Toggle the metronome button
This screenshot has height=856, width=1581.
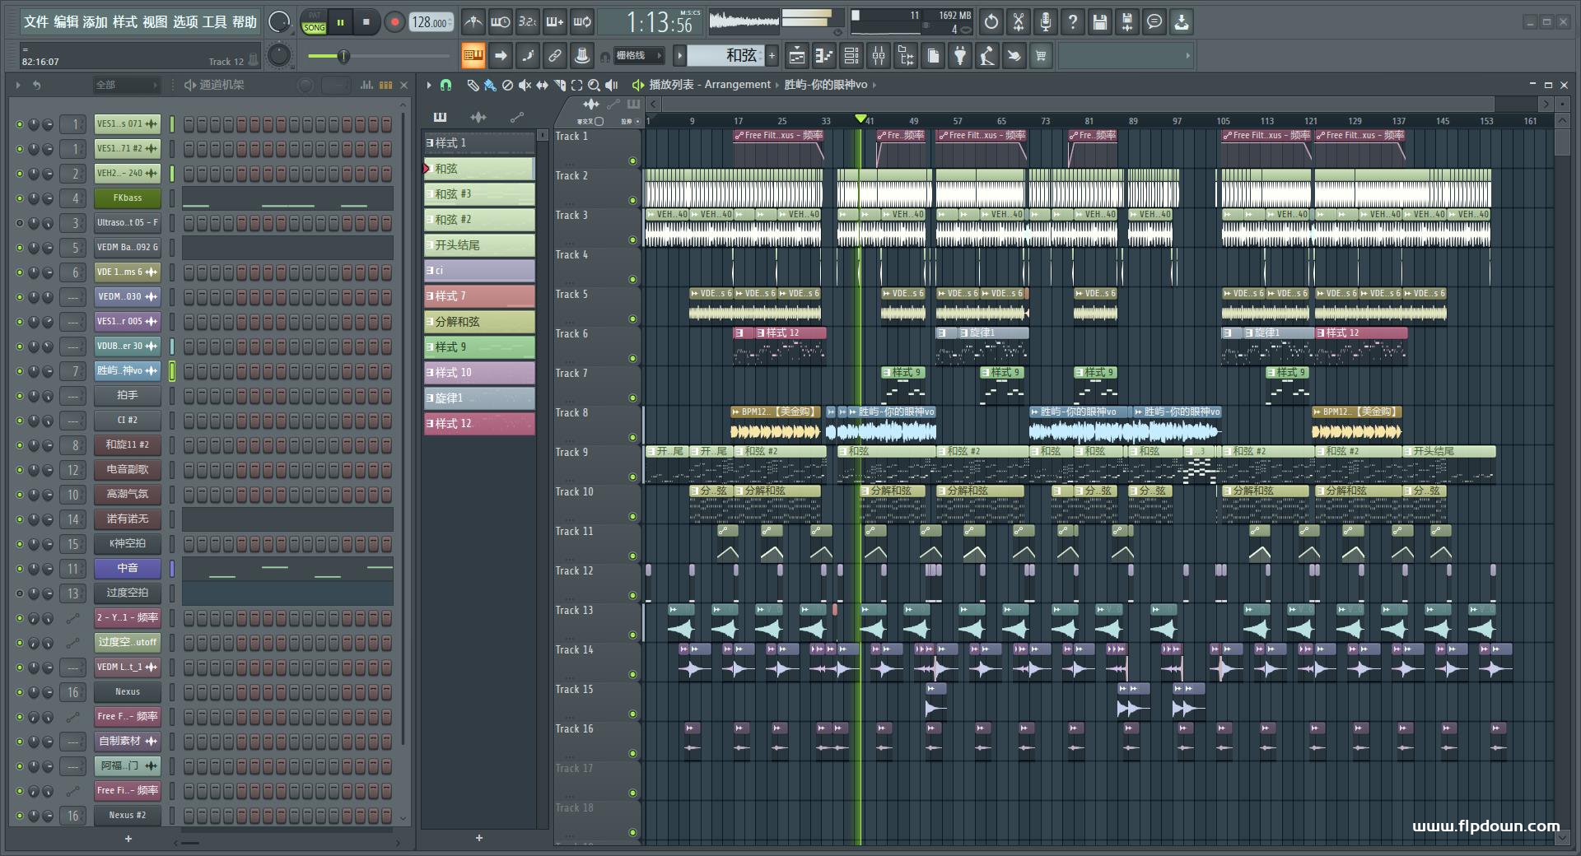pos(473,22)
